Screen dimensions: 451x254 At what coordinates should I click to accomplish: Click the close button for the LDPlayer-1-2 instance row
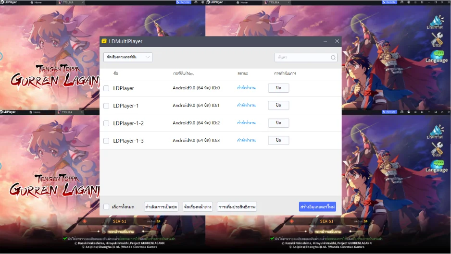pos(278,123)
